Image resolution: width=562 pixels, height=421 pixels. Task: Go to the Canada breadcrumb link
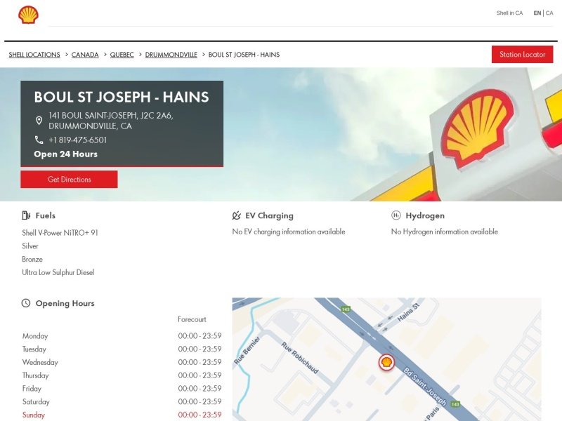[x=85, y=55]
